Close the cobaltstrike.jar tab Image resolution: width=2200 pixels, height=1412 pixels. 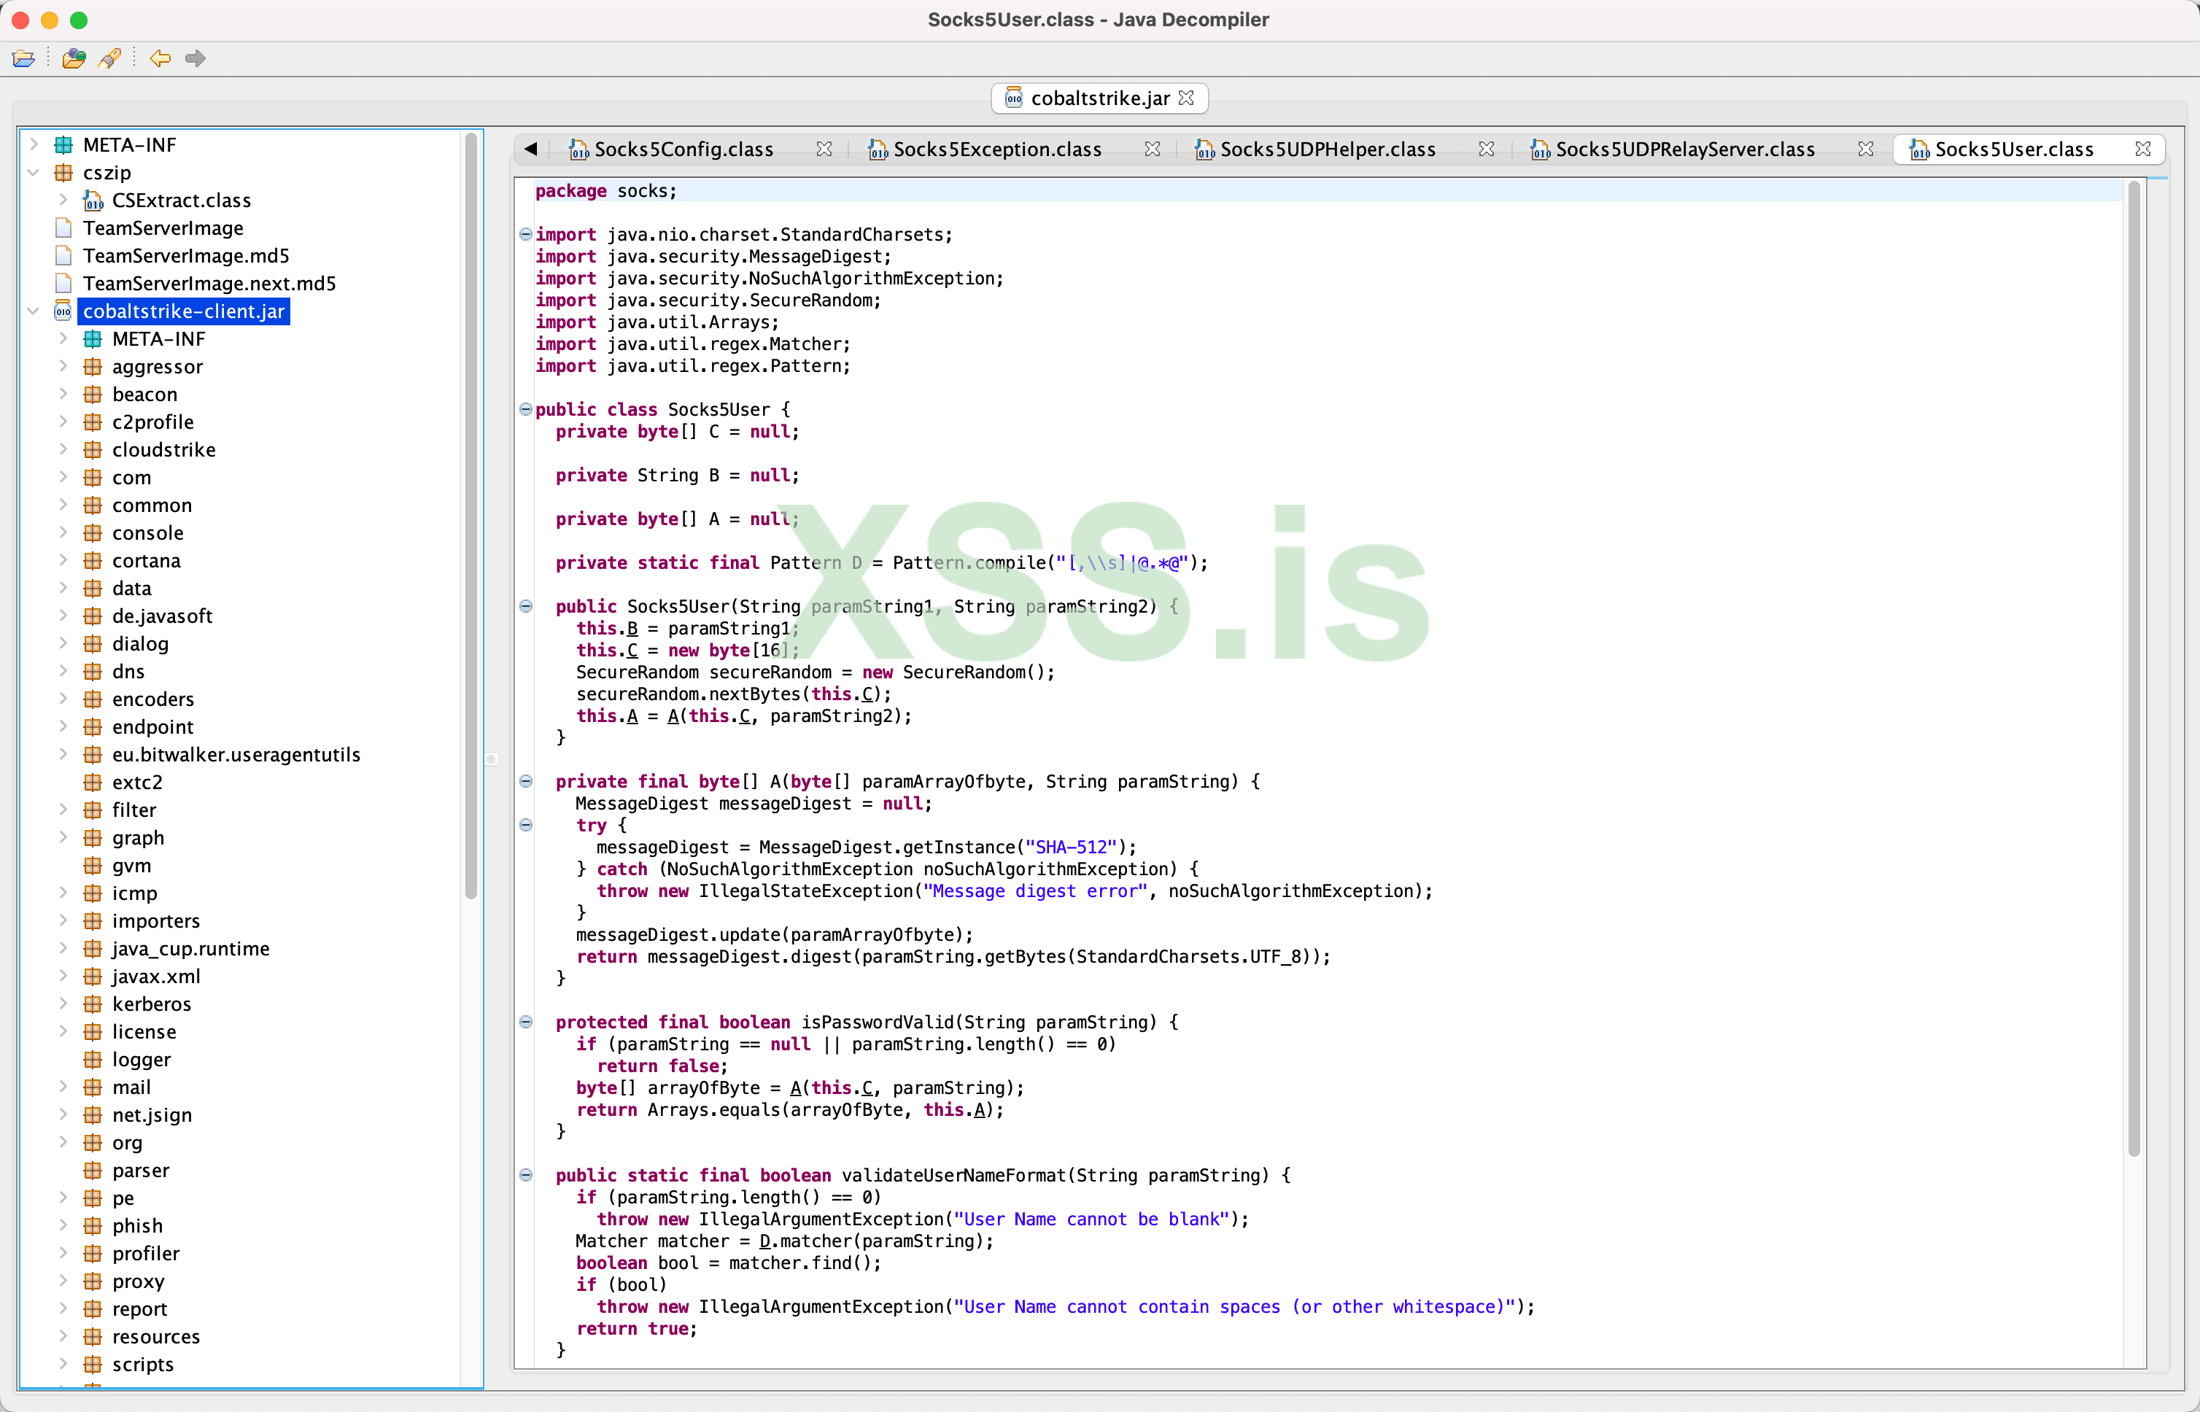tap(1187, 98)
